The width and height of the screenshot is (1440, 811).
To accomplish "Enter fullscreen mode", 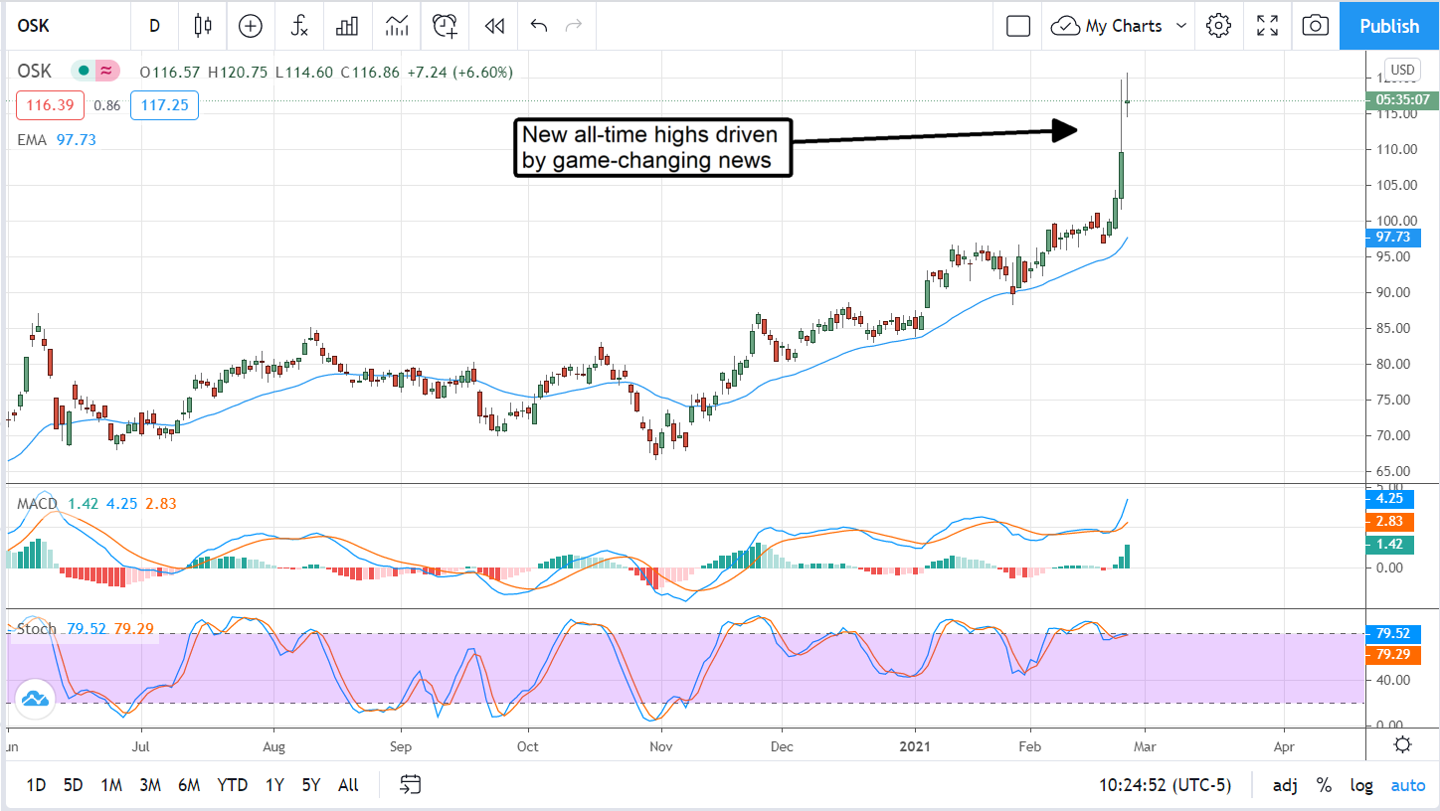I will [1267, 26].
